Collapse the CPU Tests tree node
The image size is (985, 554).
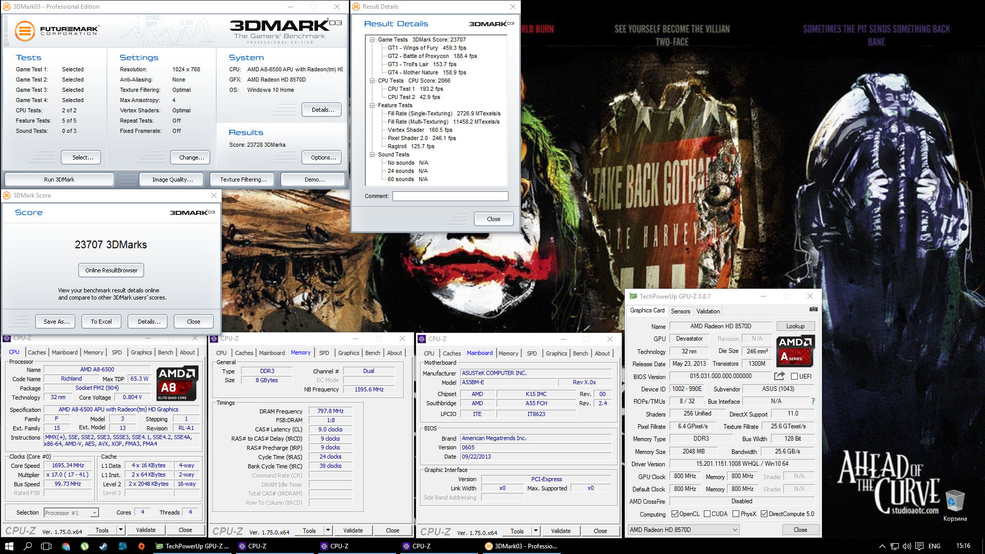372,81
